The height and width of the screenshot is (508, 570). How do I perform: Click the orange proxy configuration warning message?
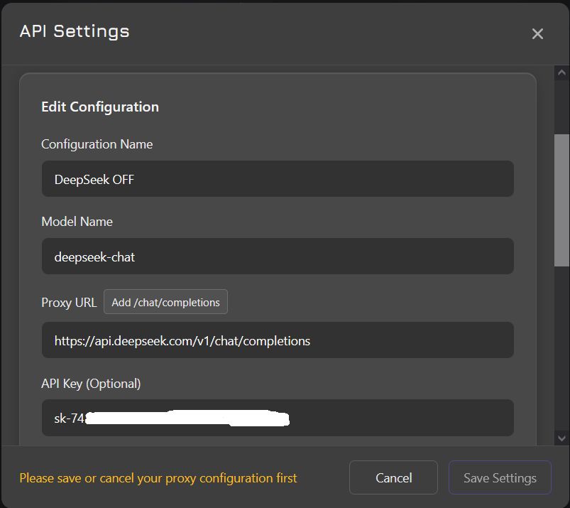coord(158,478)
